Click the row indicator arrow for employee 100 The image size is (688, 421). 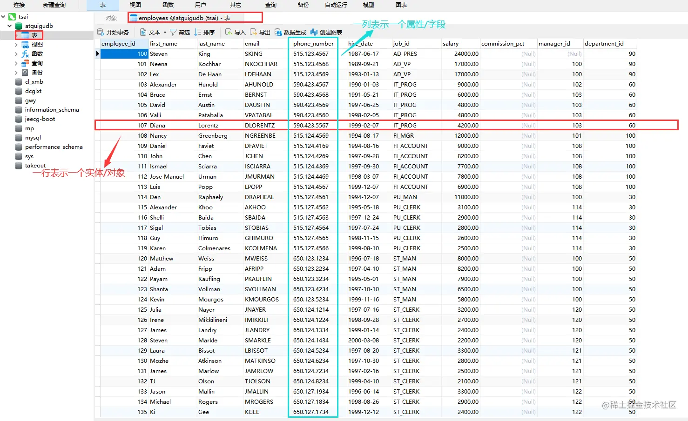(97, 54)
